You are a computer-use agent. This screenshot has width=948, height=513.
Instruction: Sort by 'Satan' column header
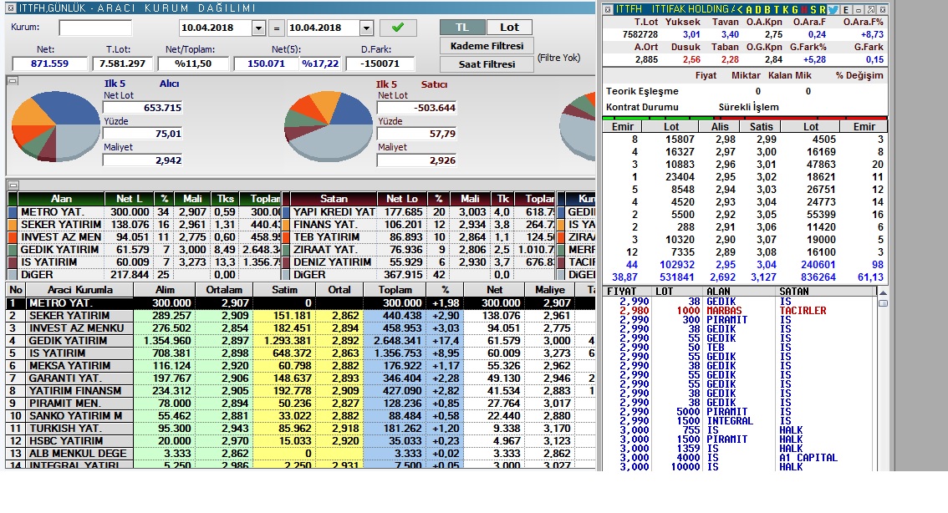point(333,198)
